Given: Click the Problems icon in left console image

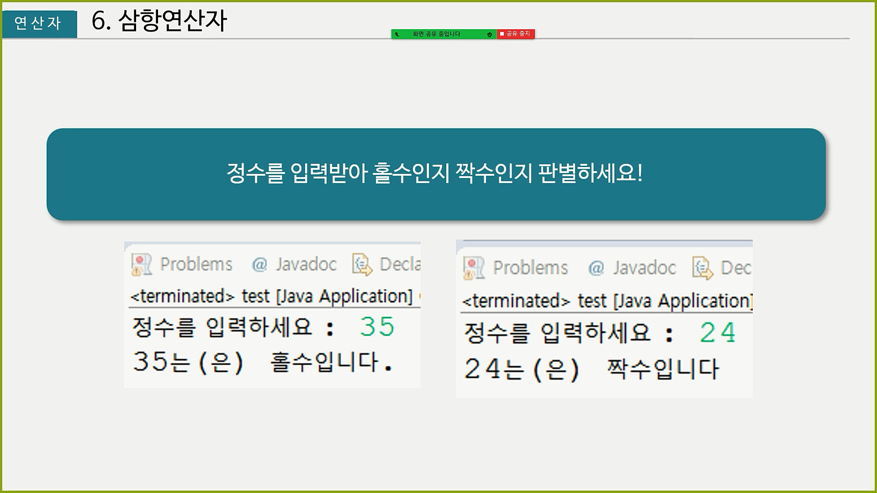Looking at the screenshot, I should point(142,265).
